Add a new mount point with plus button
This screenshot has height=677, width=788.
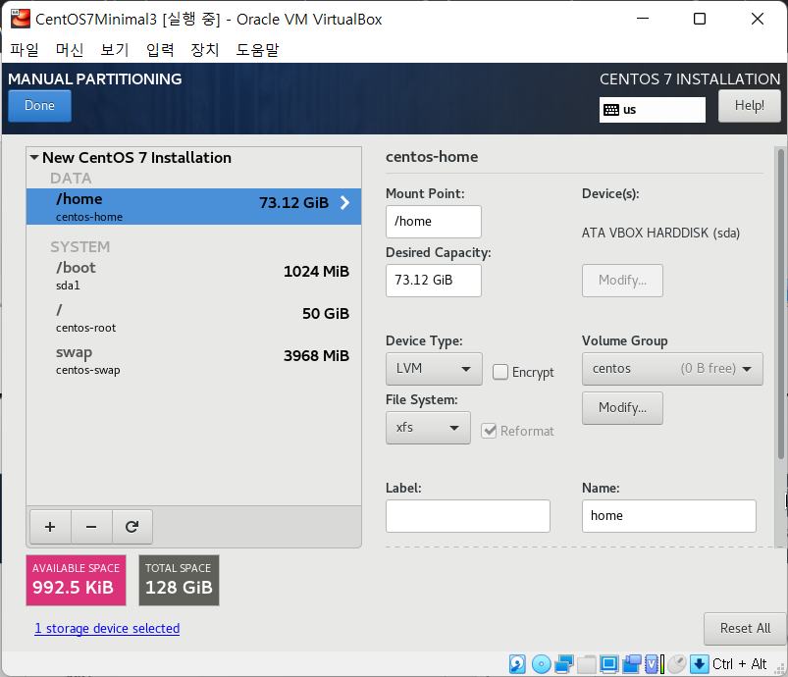tap(50, 527)
